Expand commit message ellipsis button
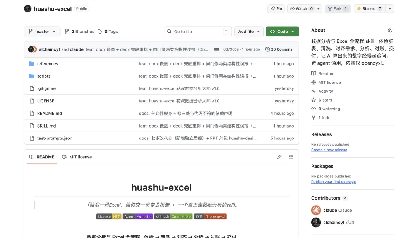 click(x=217, y=49)
